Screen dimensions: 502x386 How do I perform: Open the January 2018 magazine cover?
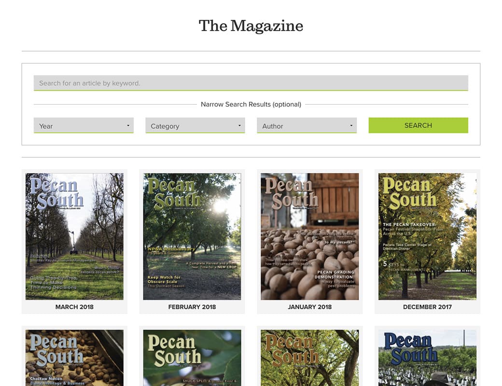pyautogui.click(x=309, y=236)
